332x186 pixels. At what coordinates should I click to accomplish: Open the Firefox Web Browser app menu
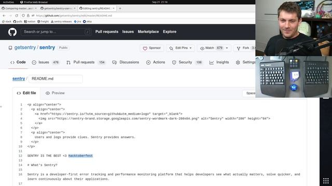tap(34, 2)
